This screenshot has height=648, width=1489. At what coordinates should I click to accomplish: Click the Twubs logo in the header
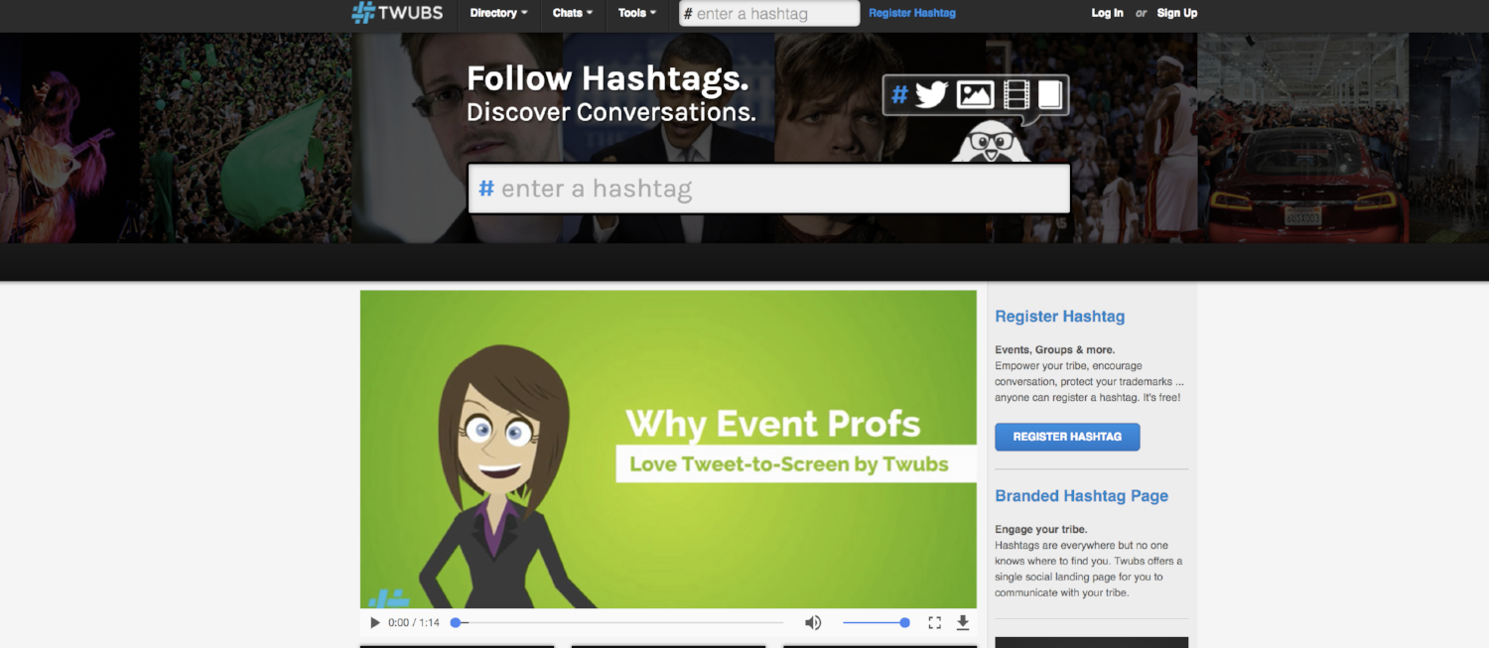(x=397, y=13)
